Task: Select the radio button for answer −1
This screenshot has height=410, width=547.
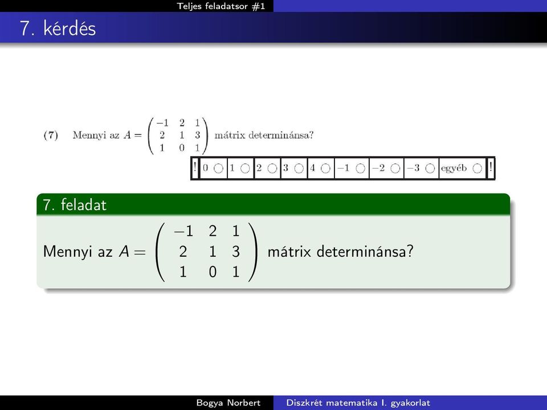Action: pyautogui.click(x=360, y=169)
